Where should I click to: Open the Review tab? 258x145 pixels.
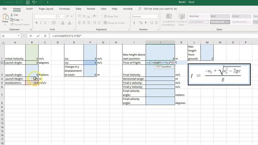(x=91, y=9)
